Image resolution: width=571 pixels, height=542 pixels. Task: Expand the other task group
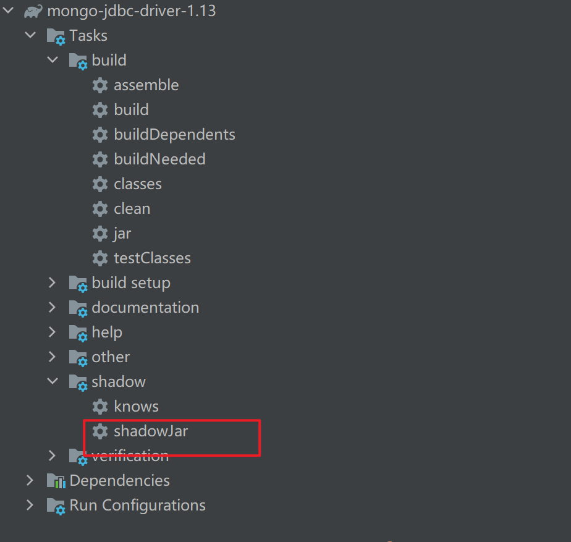click(x=53, y=357)
